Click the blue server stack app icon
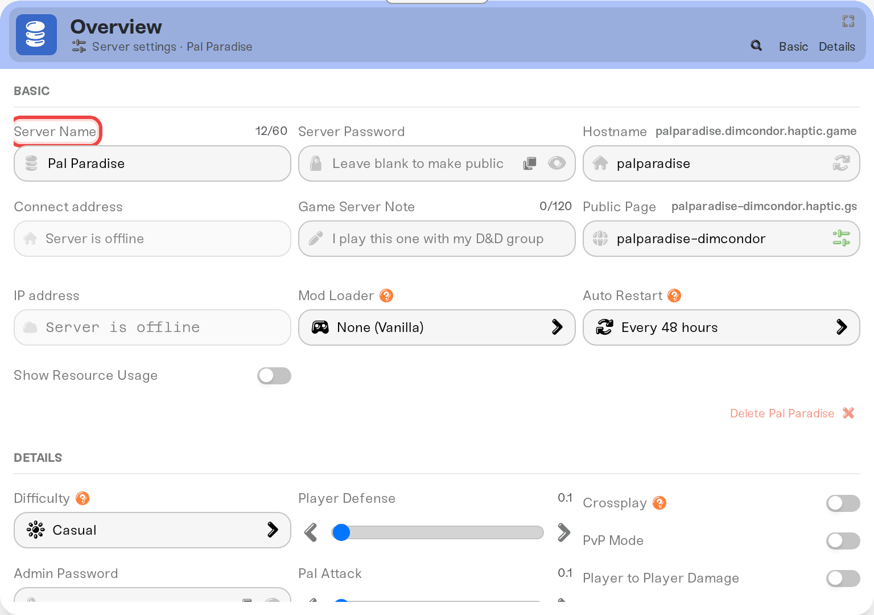The height and width of the screenshot is (615, 874). 36,35
